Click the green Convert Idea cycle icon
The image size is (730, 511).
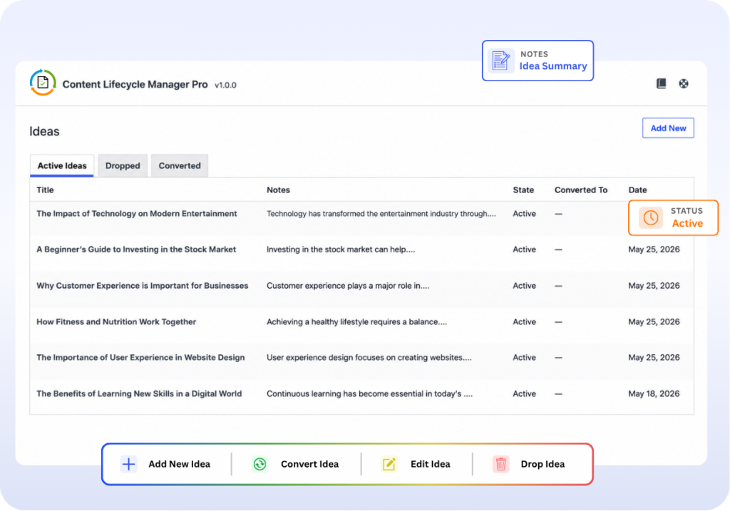259,464
